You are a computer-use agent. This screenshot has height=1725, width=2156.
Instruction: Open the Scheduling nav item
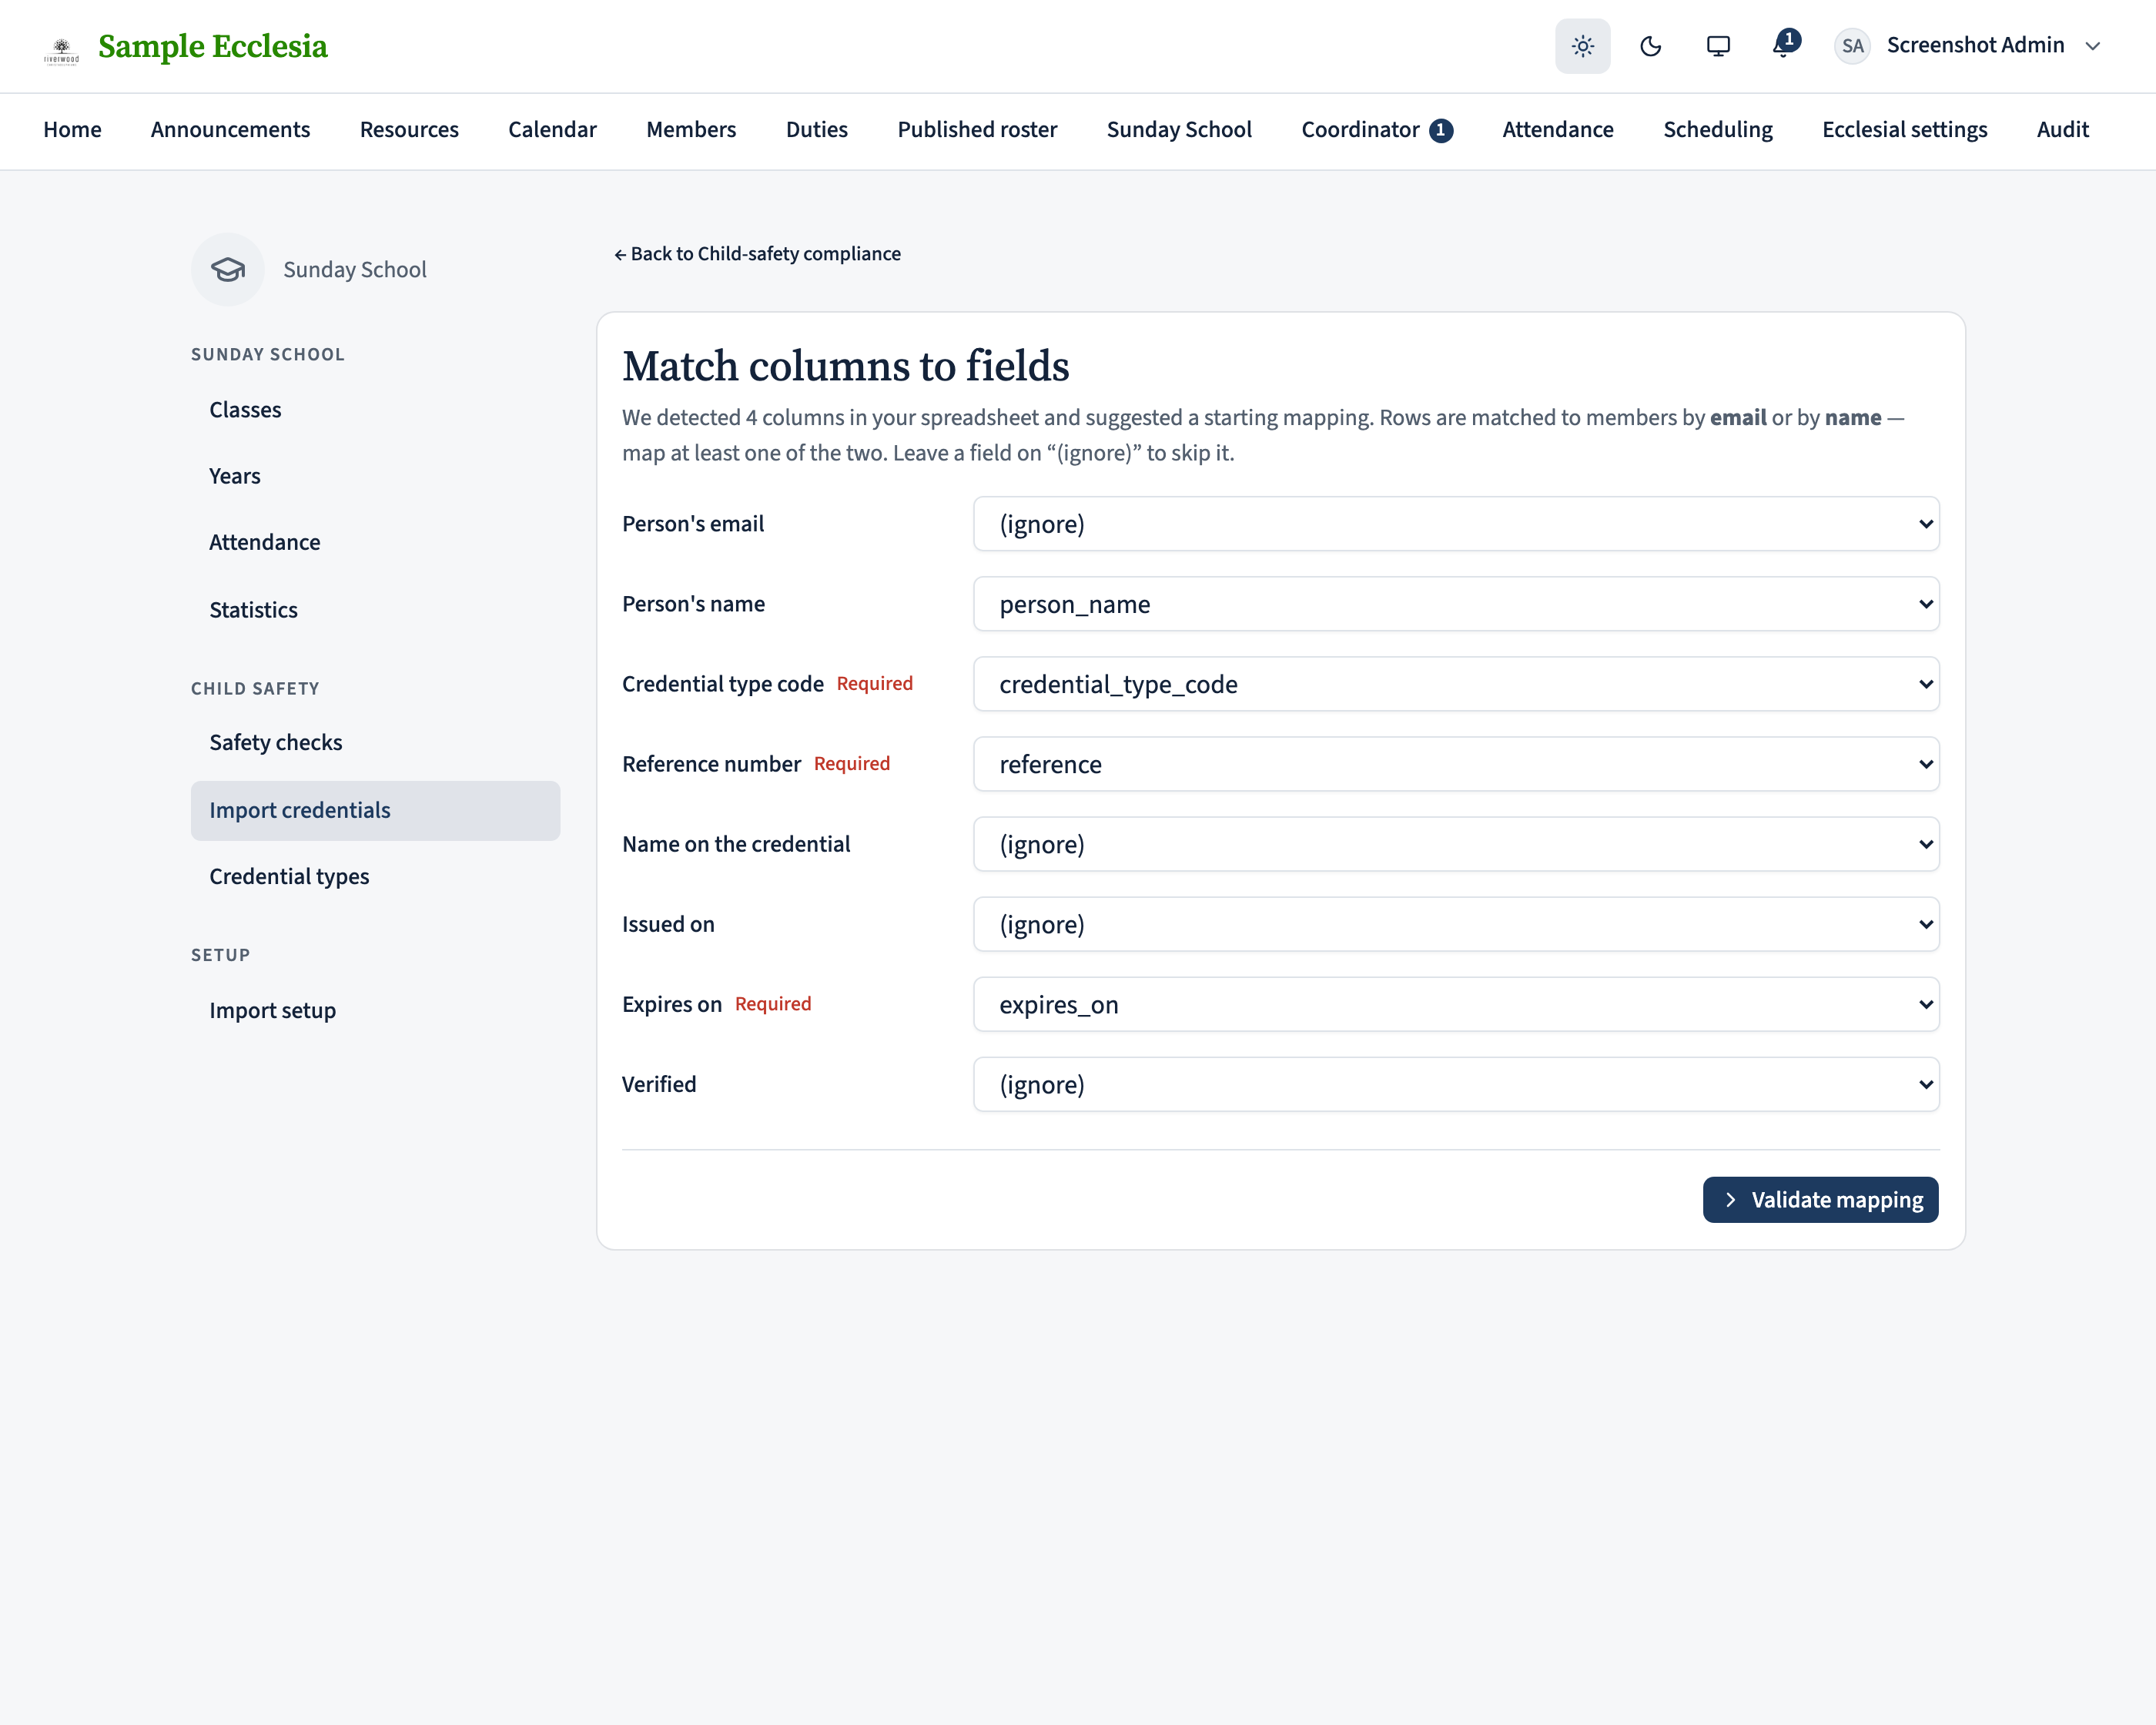[1717, 130]
